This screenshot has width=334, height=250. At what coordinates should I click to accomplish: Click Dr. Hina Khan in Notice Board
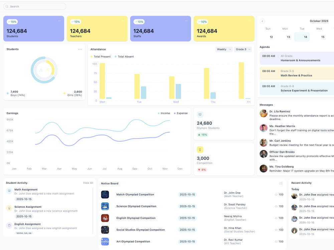click(x=232, y=228)
